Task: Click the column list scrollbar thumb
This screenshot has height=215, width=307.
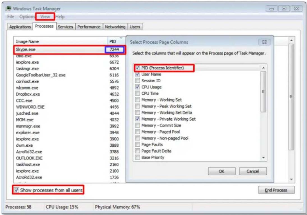Action: [264, 92]
